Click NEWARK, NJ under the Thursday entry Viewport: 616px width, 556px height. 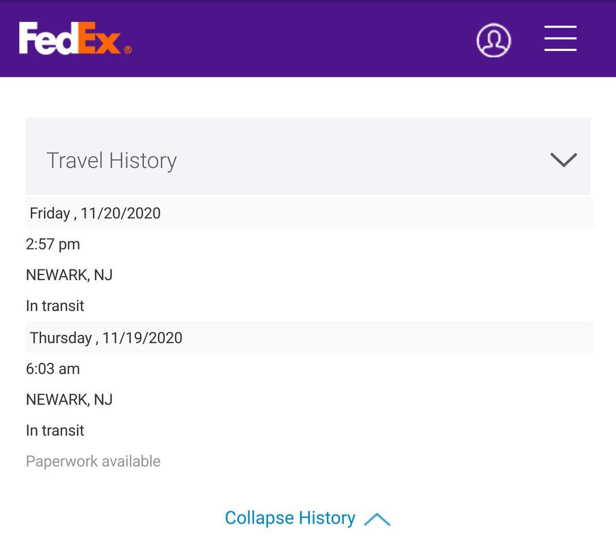[x=69, y=399]
